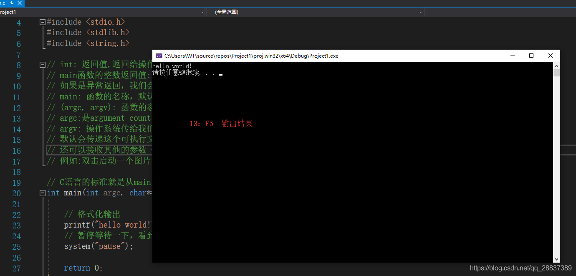Minimize the Project1.exe console window

(512, 56)
